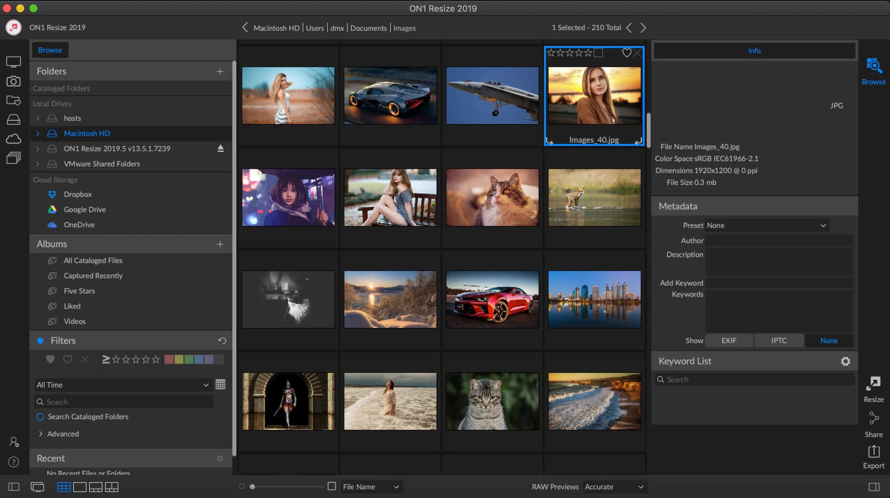This screenshot has height=498, width=890.
Task: Reset filters with the undo arrow icon
Action: point(222,341)
